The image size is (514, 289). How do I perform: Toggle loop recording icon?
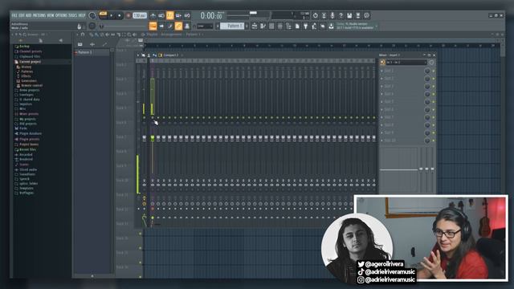click(x=187, y=15)
